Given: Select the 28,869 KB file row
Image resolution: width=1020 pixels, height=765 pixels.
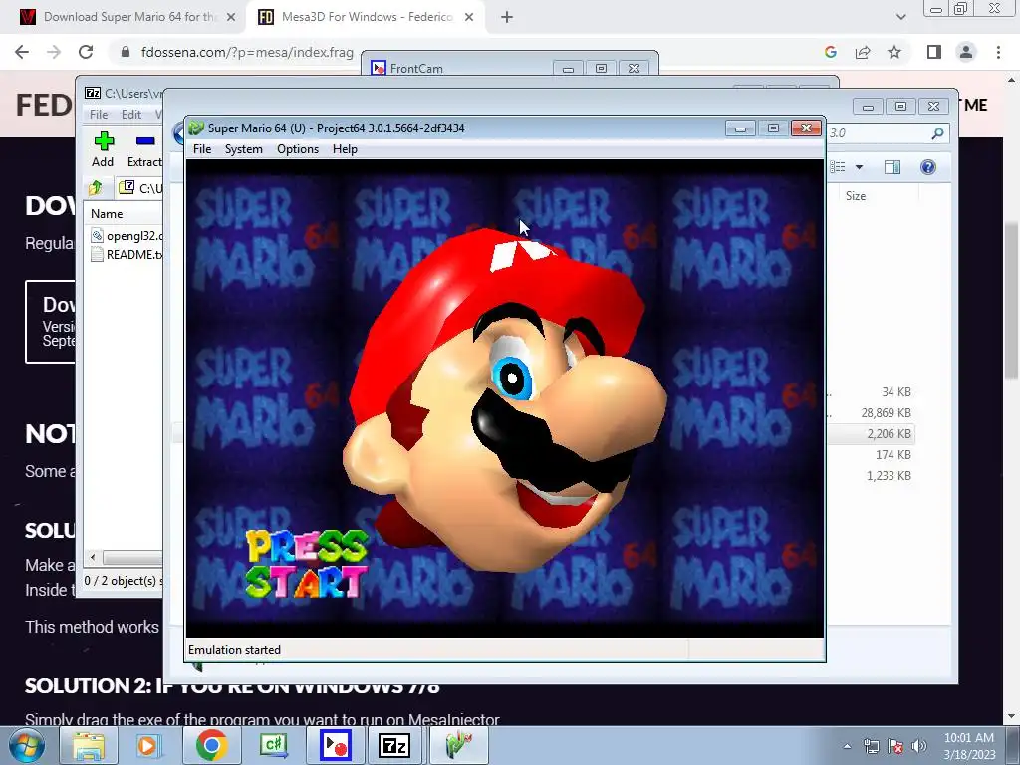Looking at the screenshot, I should point(871,413).
